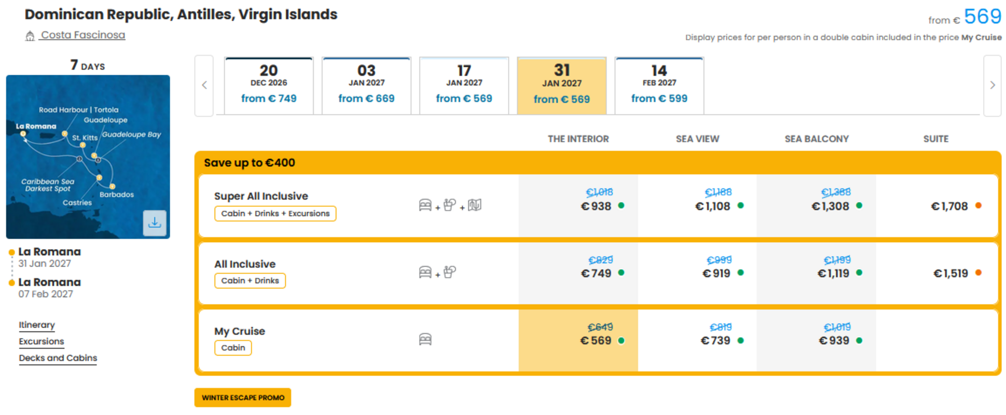
Task: Show earlier departure dates with left arrow
Action: [204, 86]
